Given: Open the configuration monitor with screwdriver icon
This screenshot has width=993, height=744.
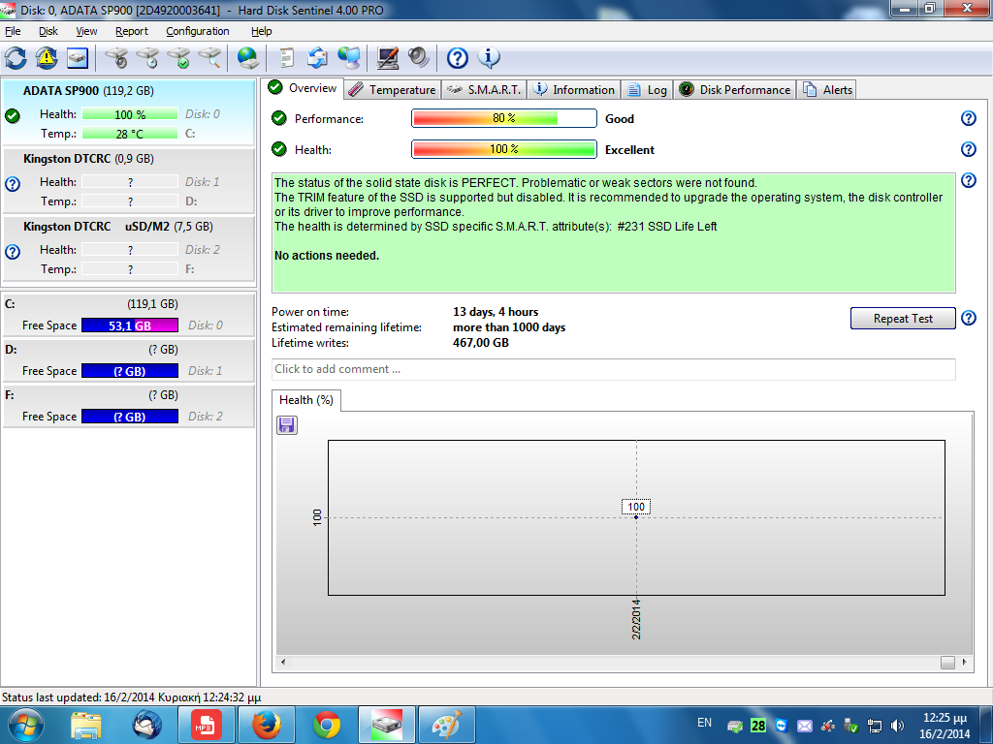Looking at the screenshot, I should (388, 58).
